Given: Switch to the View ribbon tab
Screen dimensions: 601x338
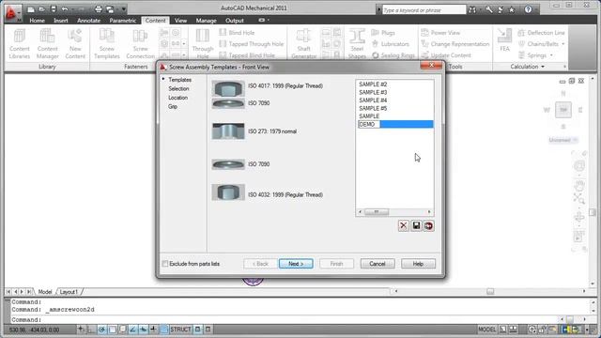Looking at the screenshot, I should tap(180, 21).
